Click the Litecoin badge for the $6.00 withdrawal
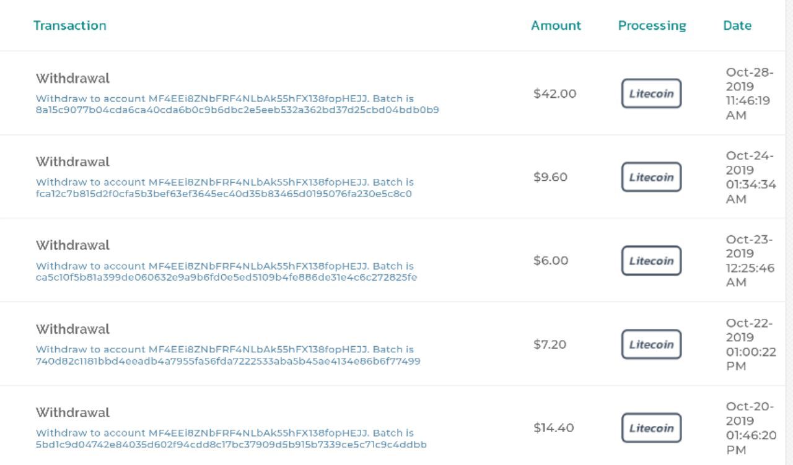This screenshot has height=465, width=793. [x=651, y=261]
